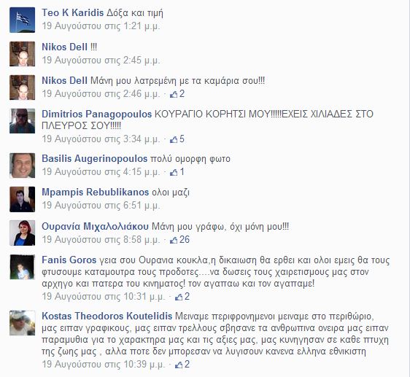Click timestamp 19 Αυγούστου στις 1:21 μ.μ.
The height and width of the screenshot is (377, 410).
(x=101, y=26)
